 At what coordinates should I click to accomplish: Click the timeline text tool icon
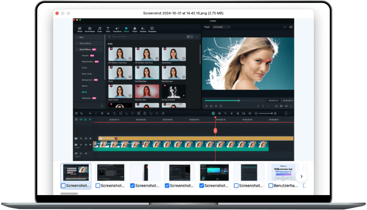[114, 113]
